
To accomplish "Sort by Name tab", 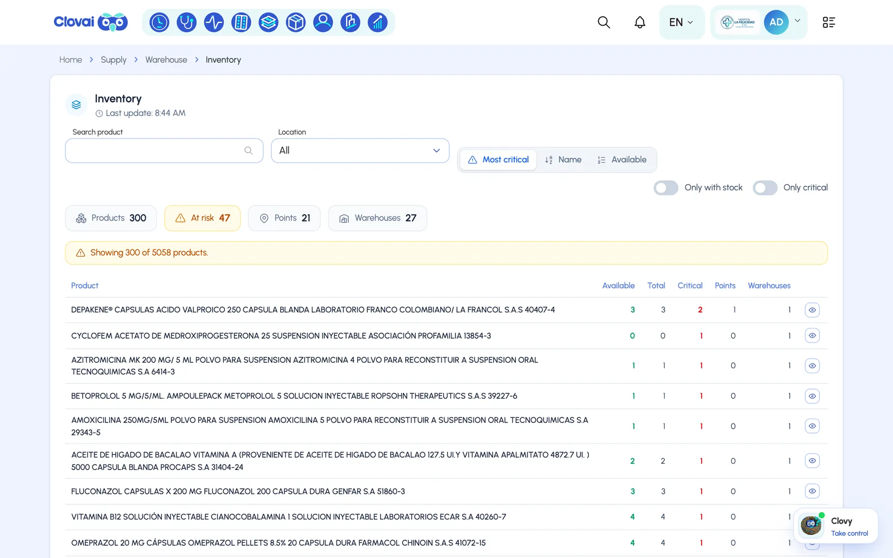I will click(x=563, y=160).
